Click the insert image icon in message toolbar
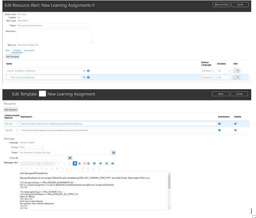Screen dimensions: 256x218 coord(100,164)
